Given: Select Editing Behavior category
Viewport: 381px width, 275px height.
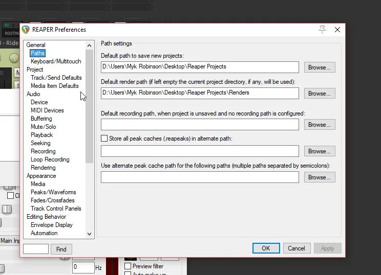Looking at the screenshot, I should tap(47, 217).
